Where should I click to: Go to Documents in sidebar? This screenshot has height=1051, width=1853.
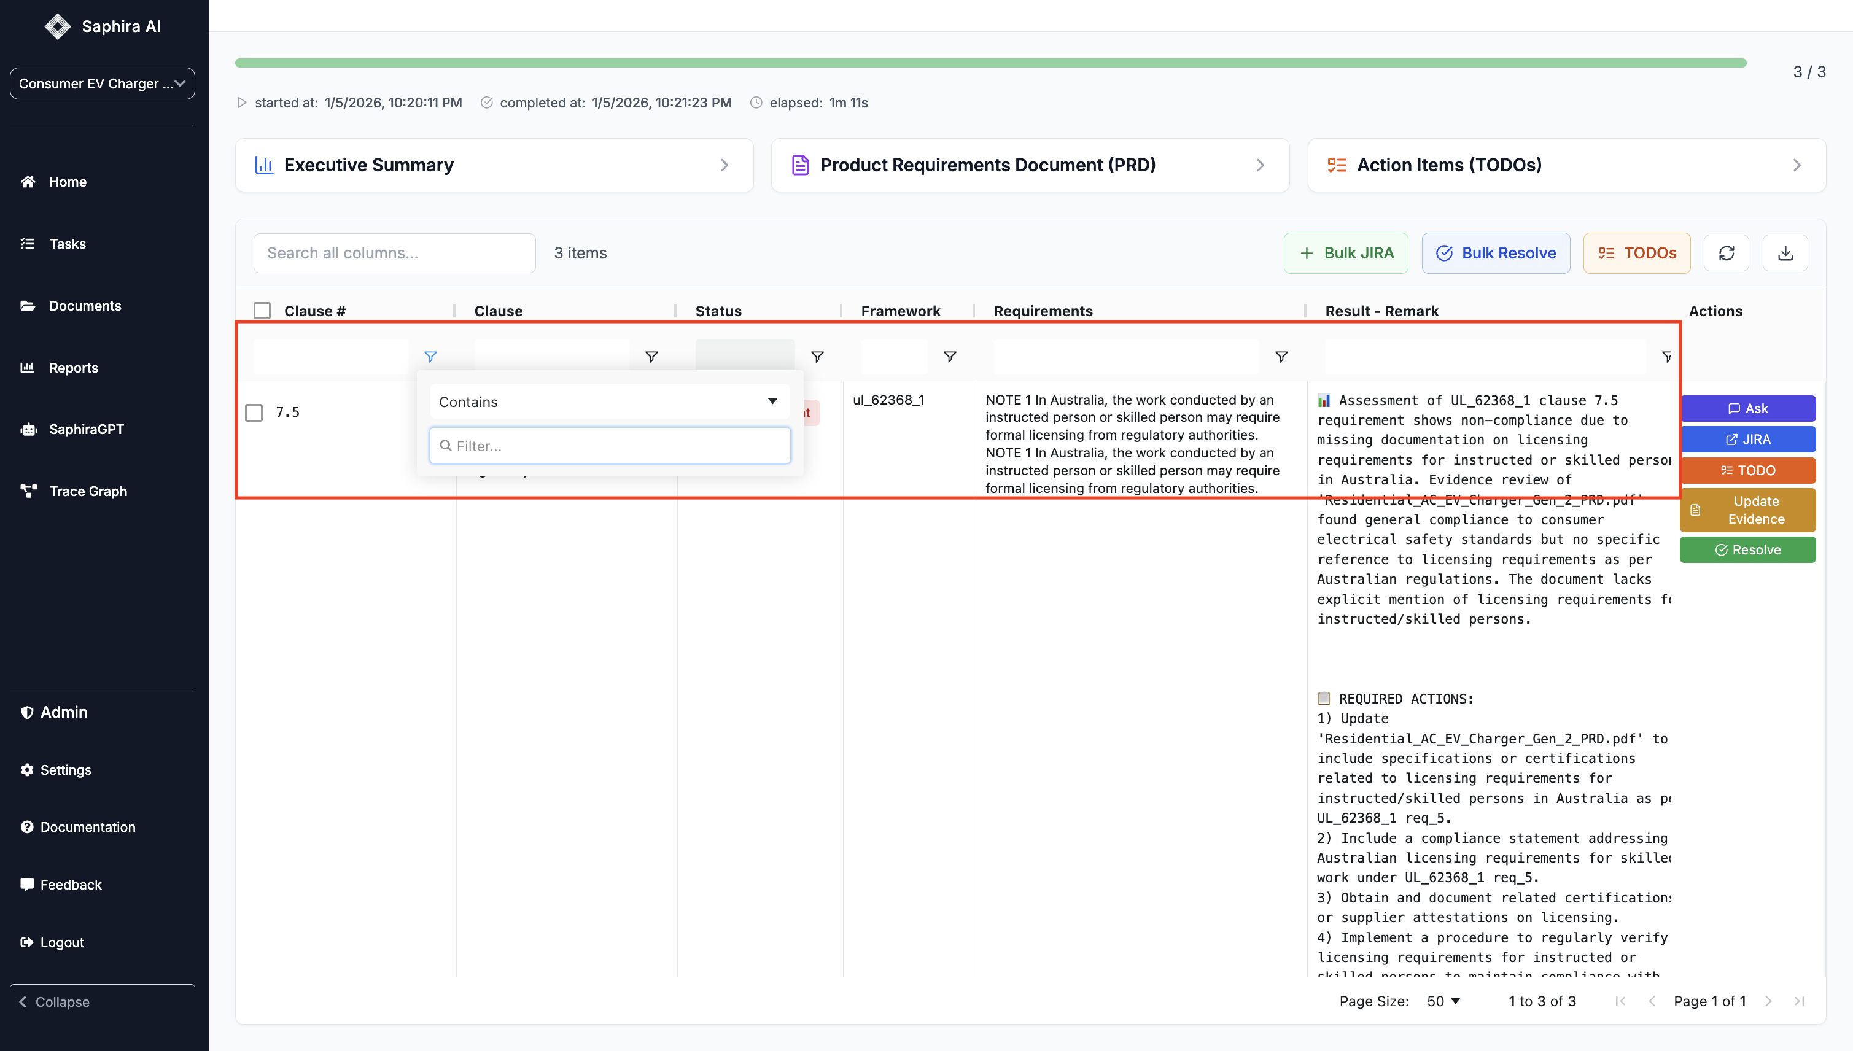[x=85, y=305]
